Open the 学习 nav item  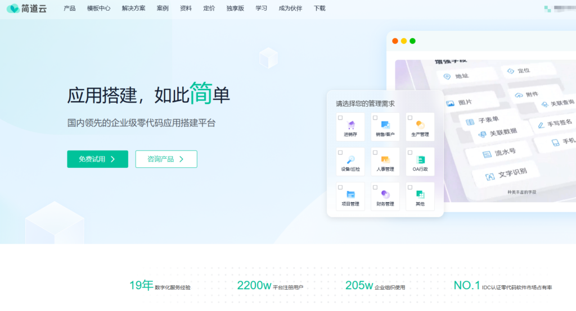tap(261, 8)
